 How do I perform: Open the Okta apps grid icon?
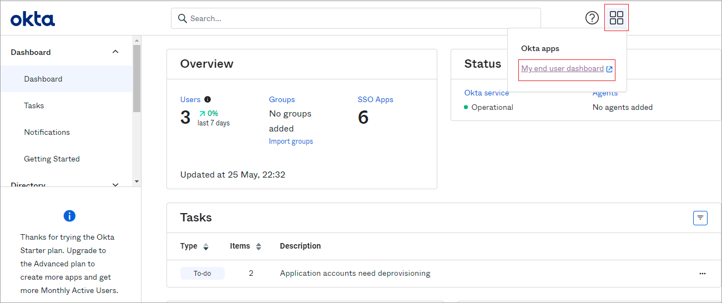tap(617, 18)
